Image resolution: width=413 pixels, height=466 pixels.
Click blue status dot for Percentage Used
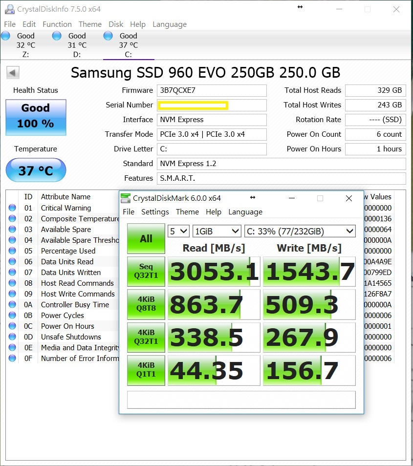(12, 251)
